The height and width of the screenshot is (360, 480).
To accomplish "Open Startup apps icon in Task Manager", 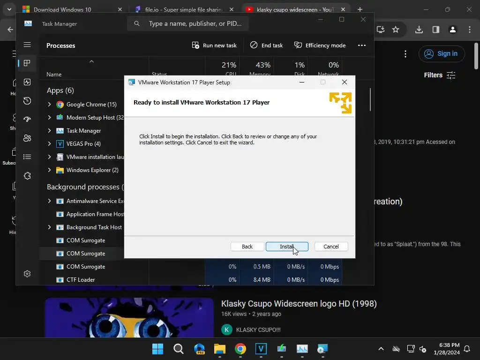I will point(27,120).
